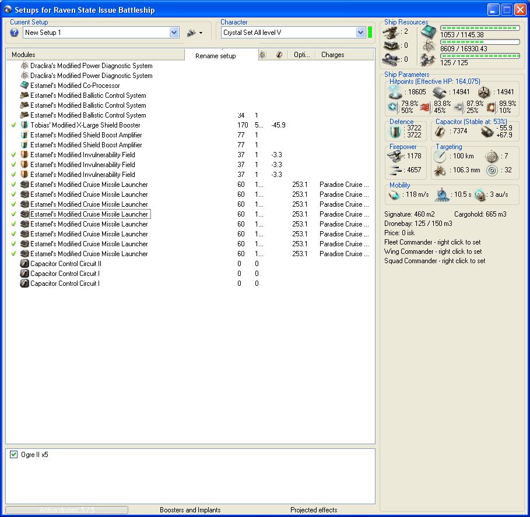Click the warp speed icon at 3 au/s

480,194
